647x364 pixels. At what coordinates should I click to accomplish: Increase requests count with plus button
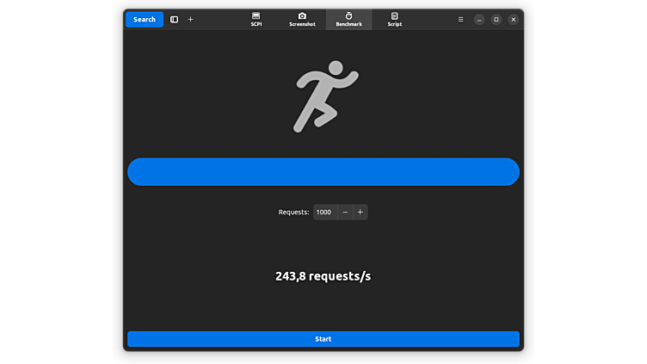pyautogui.click(x=360, y=212)
